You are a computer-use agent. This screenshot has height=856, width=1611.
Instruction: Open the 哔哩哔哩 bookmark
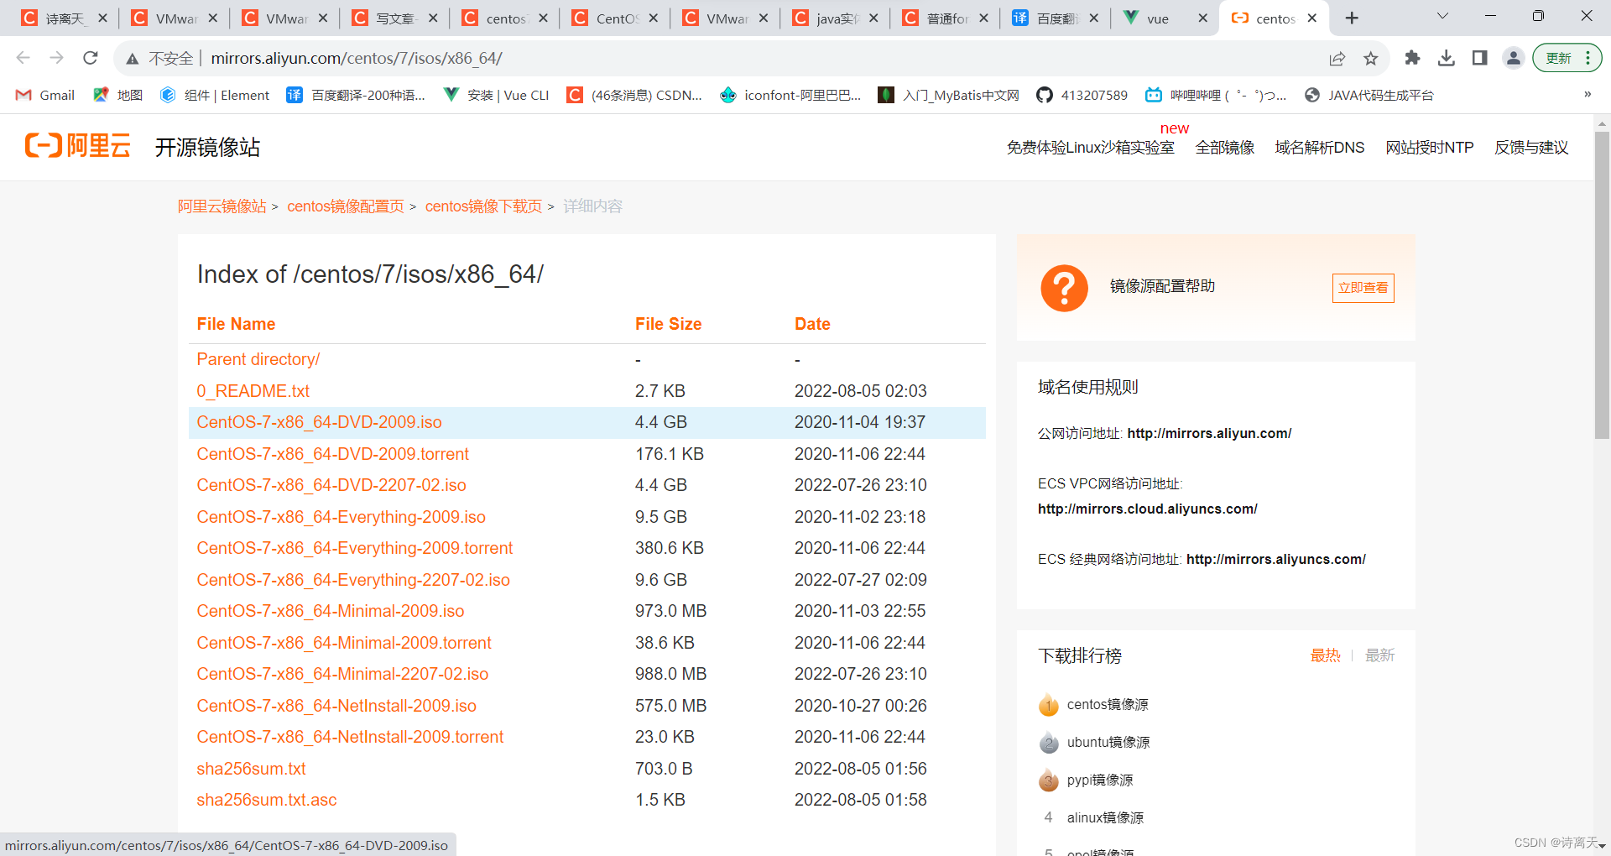(x=1216, y=95)
